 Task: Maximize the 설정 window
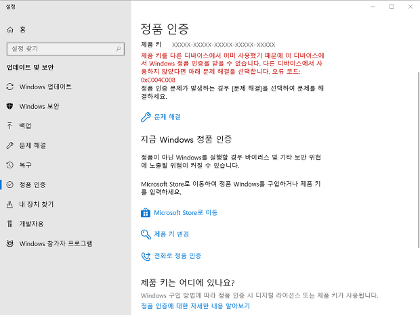[392, 7]
